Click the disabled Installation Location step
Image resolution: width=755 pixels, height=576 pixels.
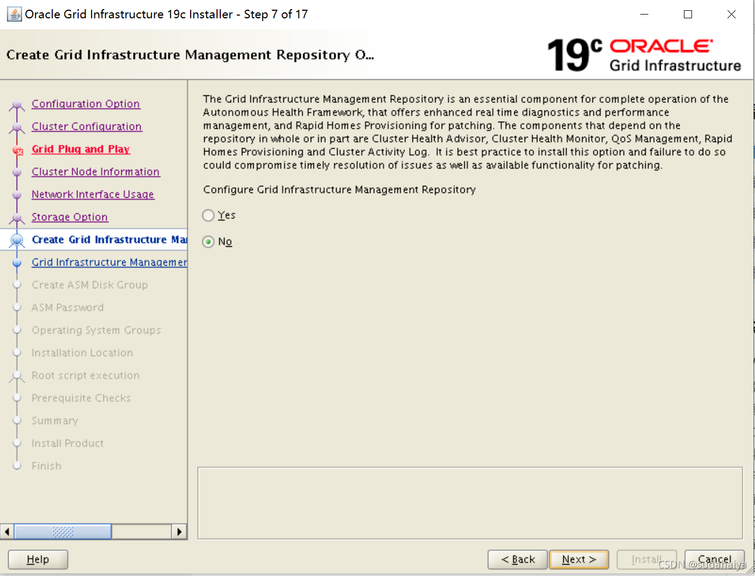pos(82,352)
